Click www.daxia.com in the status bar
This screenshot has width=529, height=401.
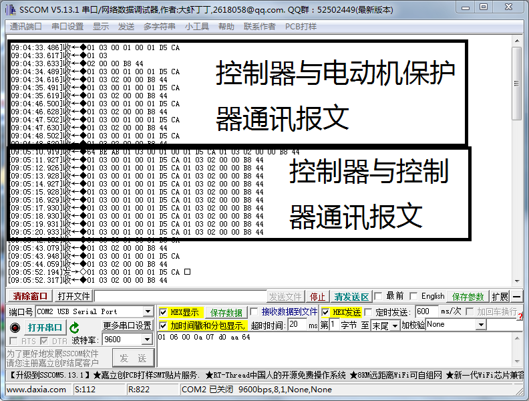(37, 390)
